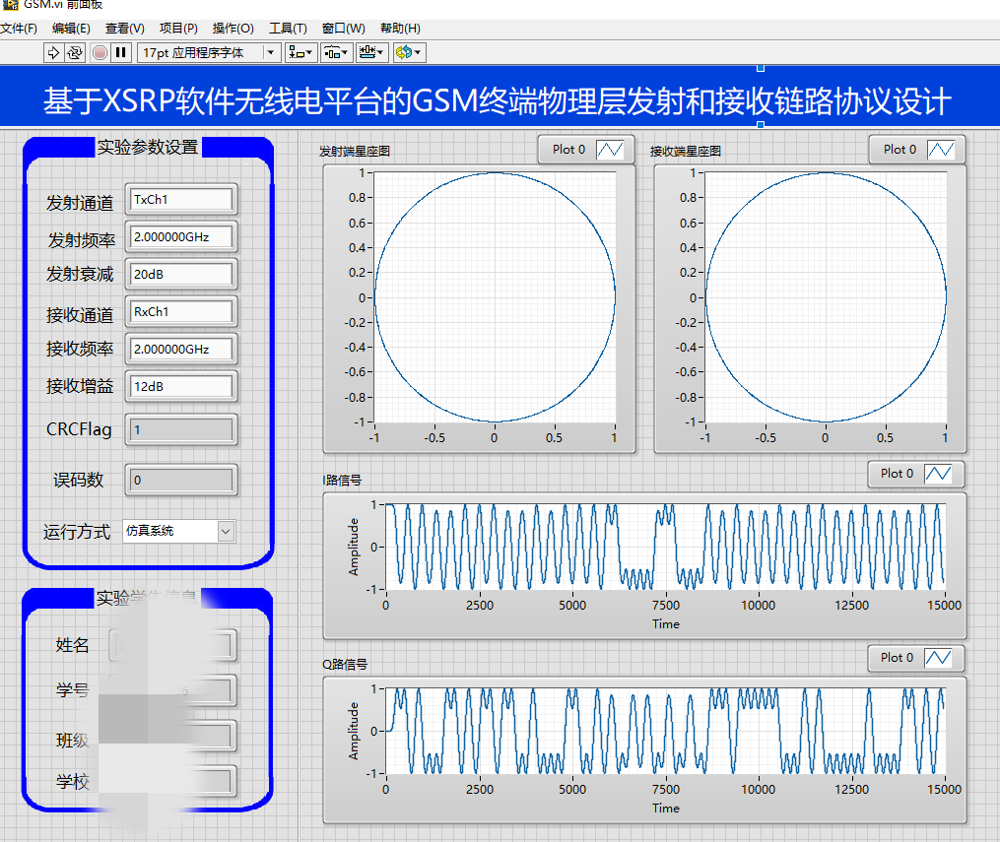The height and width of the screenshot is (842, 1000).
Task: Click Plot 0 label of 接收端星座图
Action: click(900, 150)
